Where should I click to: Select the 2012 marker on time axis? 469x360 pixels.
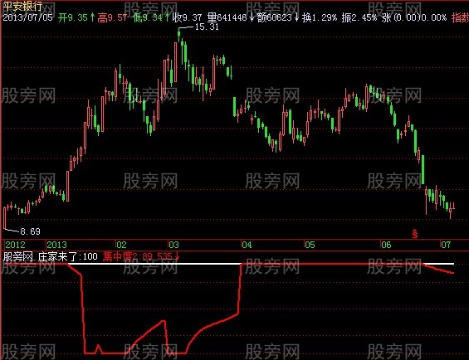point(15,245)
